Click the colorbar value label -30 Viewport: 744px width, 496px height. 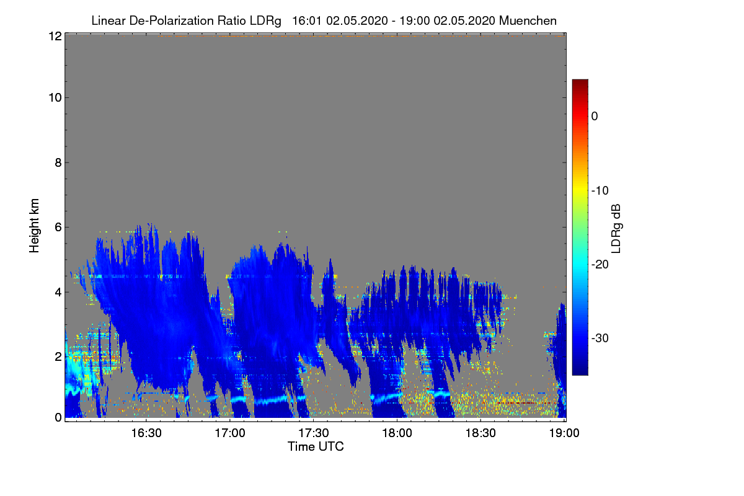coord(600,339)
